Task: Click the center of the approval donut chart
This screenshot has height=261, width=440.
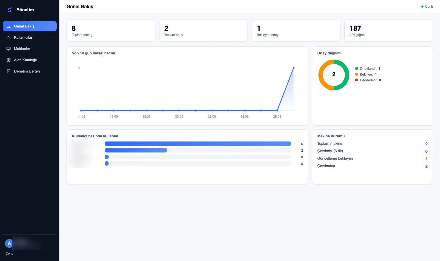Action: (334, 74)
